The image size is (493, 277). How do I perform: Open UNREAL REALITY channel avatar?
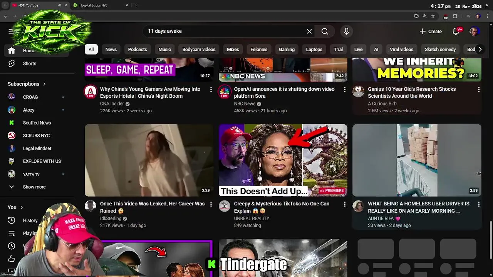pos(225,206)
